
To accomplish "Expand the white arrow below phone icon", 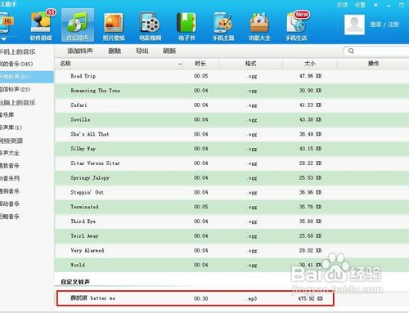I will click(x=3, y=39).
